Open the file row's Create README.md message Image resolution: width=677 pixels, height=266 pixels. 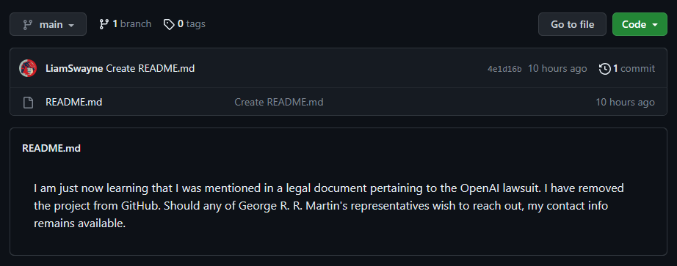click(x=279, y=102)
